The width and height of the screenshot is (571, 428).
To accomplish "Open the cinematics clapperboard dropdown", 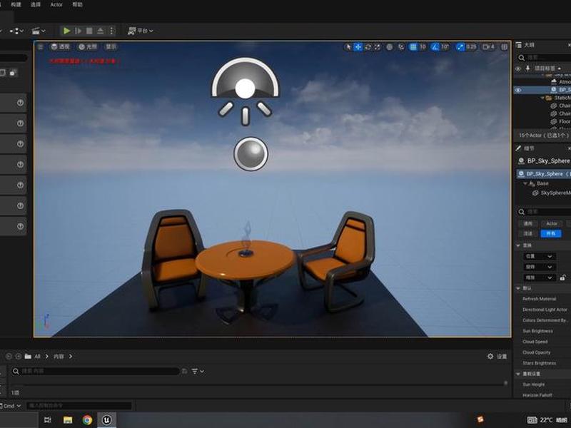I will point(39,31).
